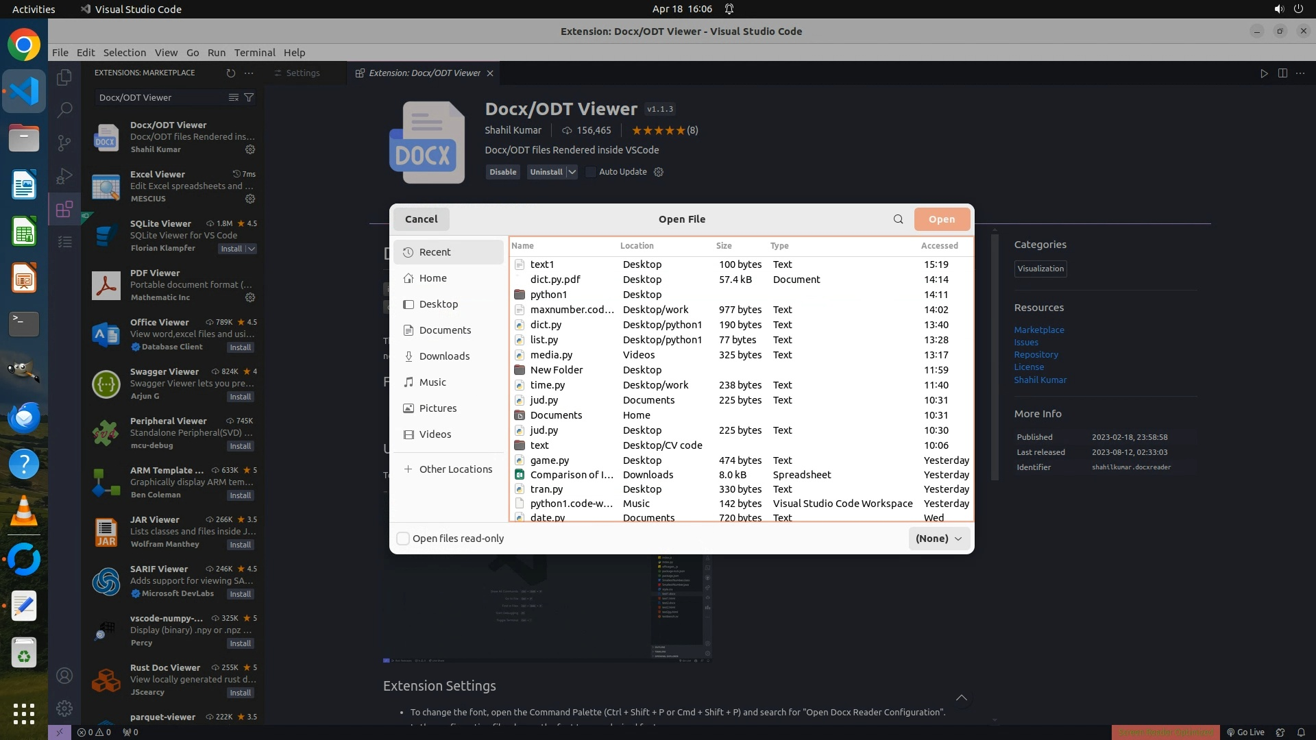Click the split editor icon
1316x740 pixels.
pos(1282,73)
